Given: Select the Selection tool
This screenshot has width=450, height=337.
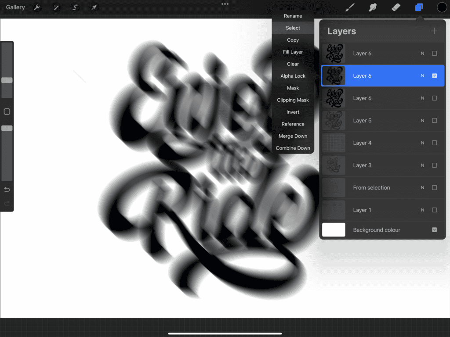Looking at the screenshot, I should tap(75, 7).
